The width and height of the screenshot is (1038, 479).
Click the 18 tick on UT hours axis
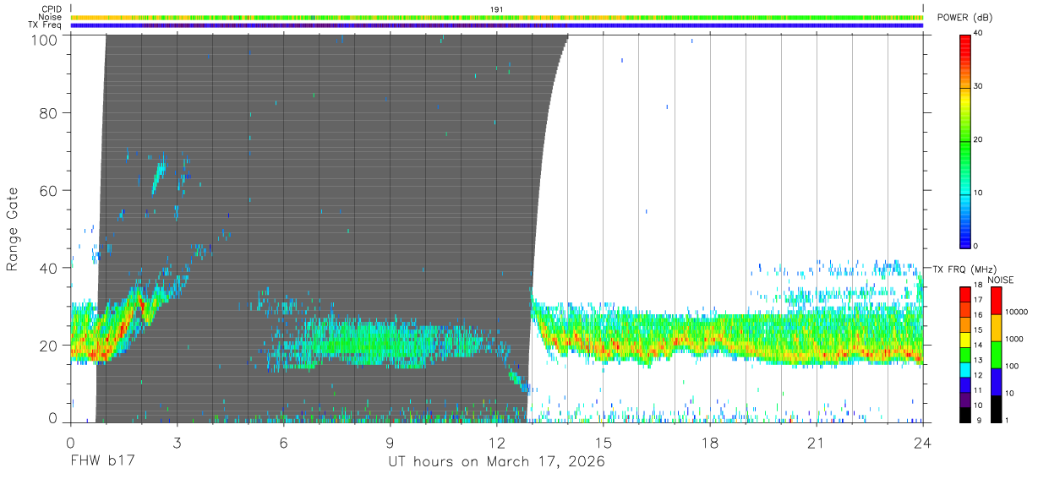(710, 443)
